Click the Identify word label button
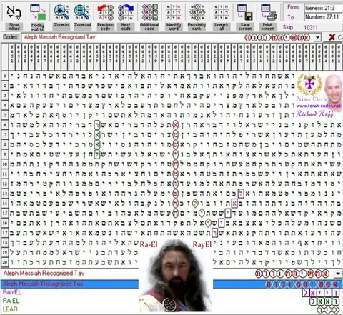This screenshot has width=343, height=315. [x=174, y=26]
